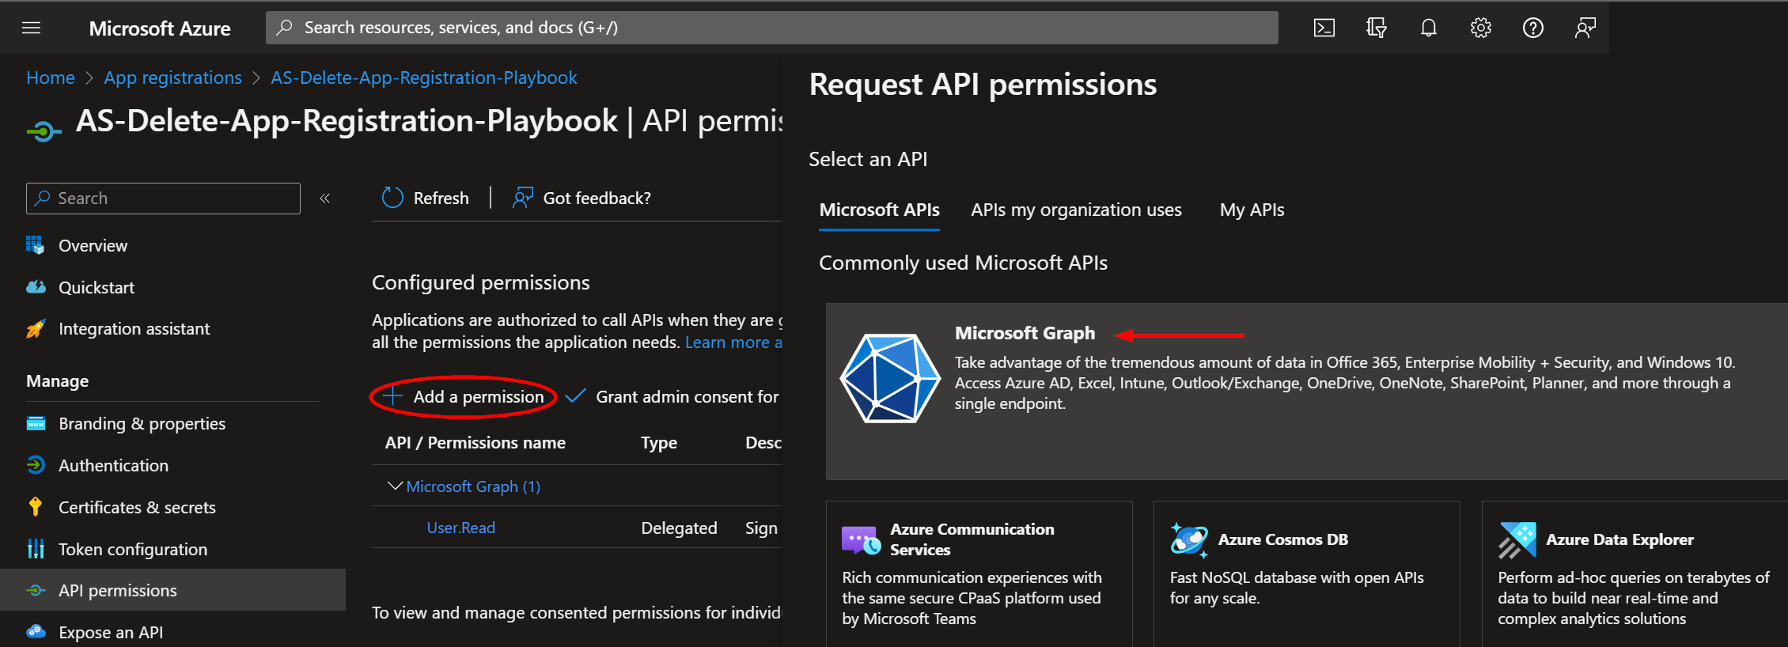Open the Learn more link
This screenshot has height=647, width=1788.
point(733,342)
